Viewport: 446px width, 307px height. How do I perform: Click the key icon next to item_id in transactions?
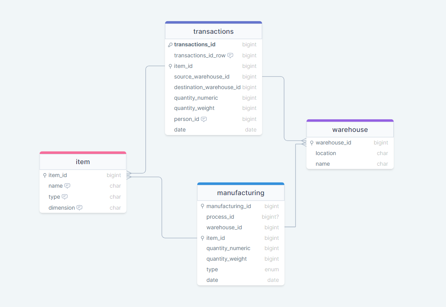tap(170, 66)
